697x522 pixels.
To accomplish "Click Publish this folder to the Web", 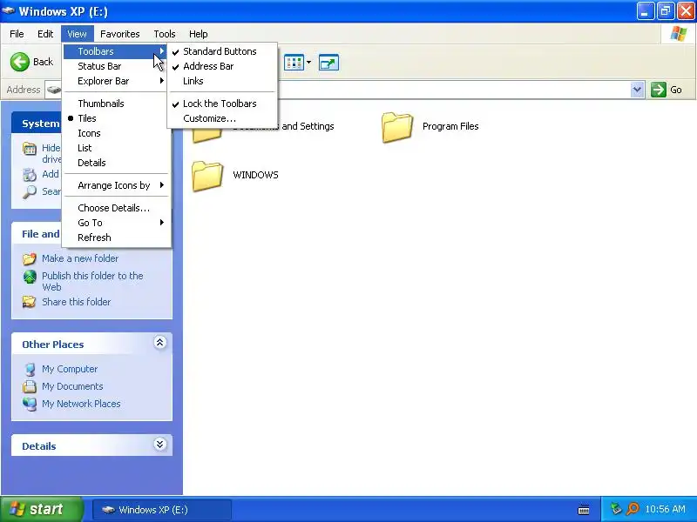I will 92,281.
